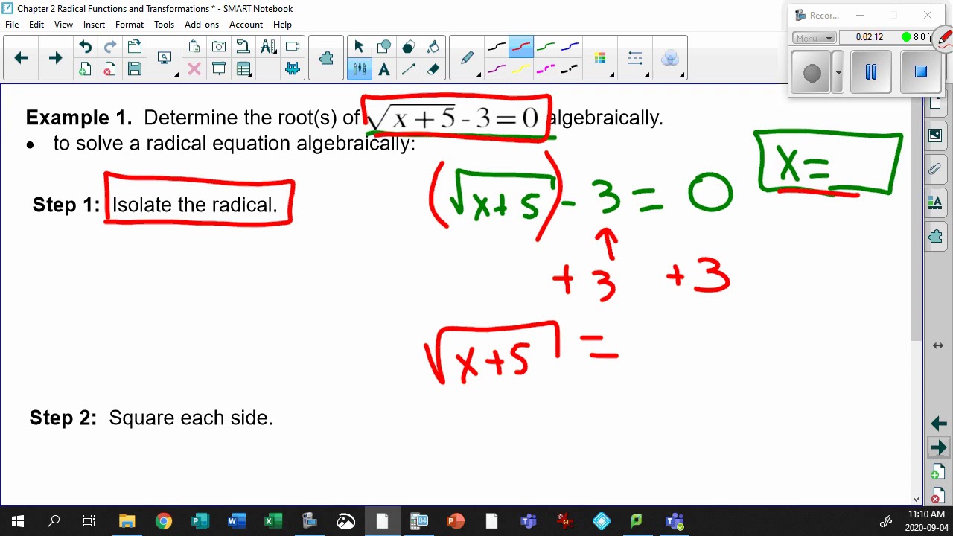Expand record options arrow in Recorder
The image size is (953, 536).
[x=838, y=72]
